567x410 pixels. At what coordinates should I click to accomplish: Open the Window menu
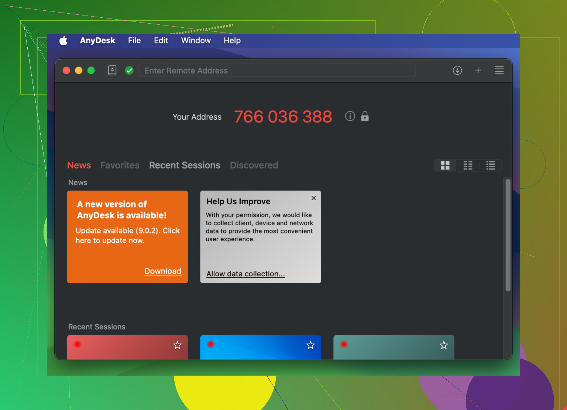(196, 41)
